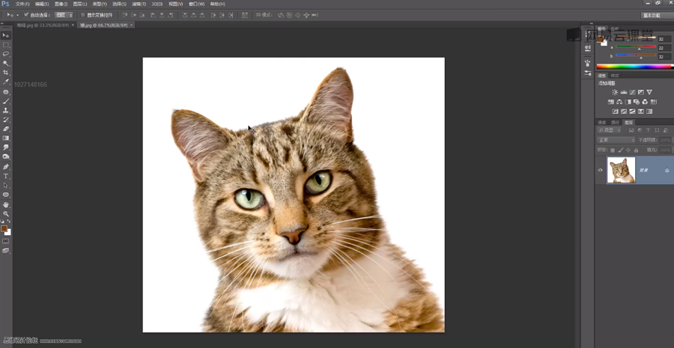
Task: Switch to the 通道 channels tab
Action: tap(602, 123)
